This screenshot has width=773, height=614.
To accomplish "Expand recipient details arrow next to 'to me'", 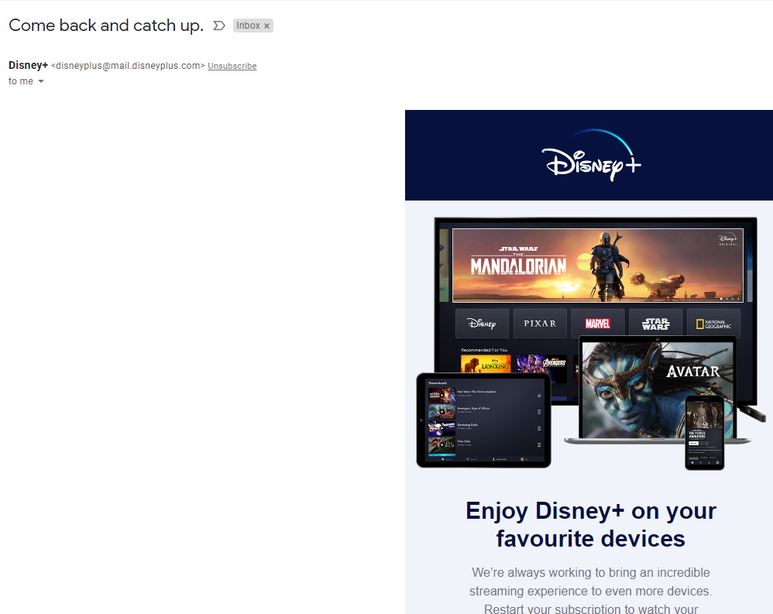I will [x=41, y=81].
